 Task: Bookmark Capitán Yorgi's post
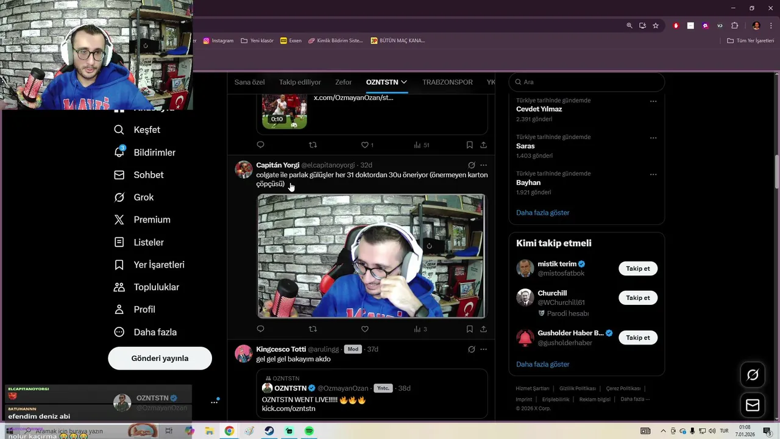(x=469, y=329)
